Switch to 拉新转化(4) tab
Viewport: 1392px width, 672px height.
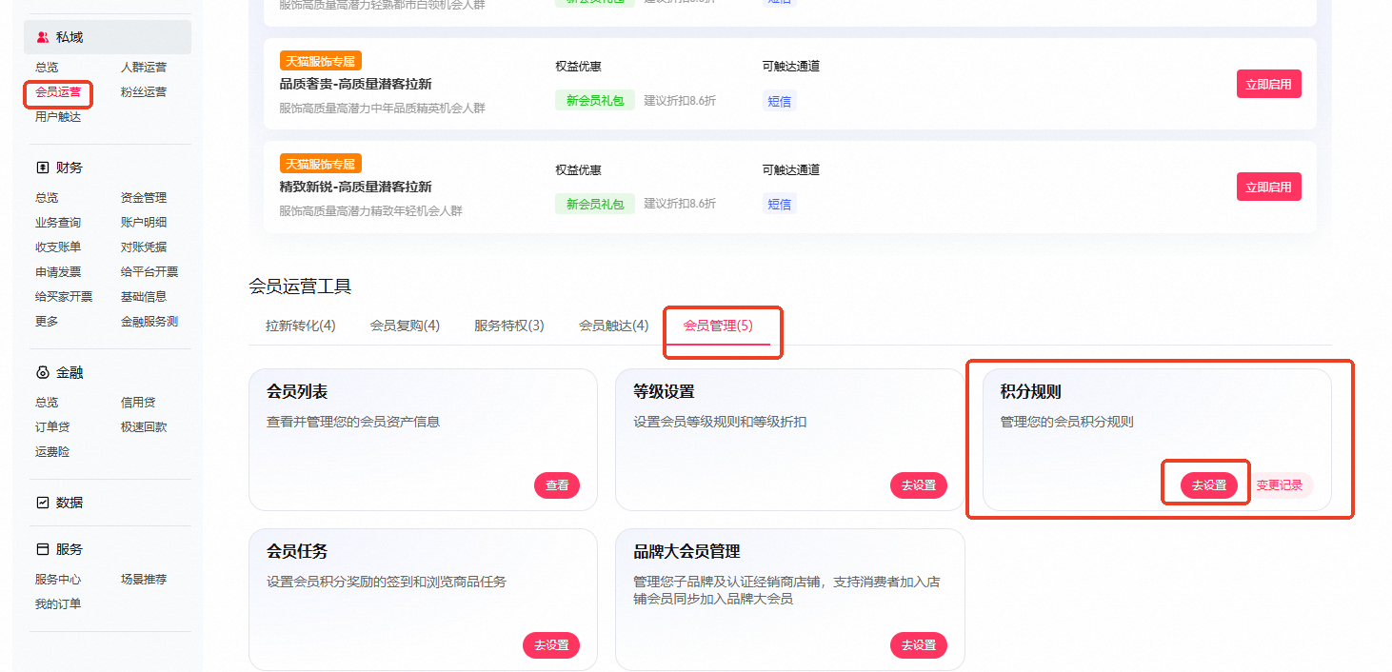coord(301,326)
